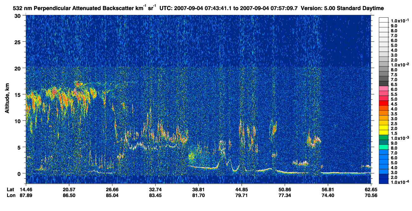
Task: Click latitude value 56.81
Action: (x=328, y=189)
